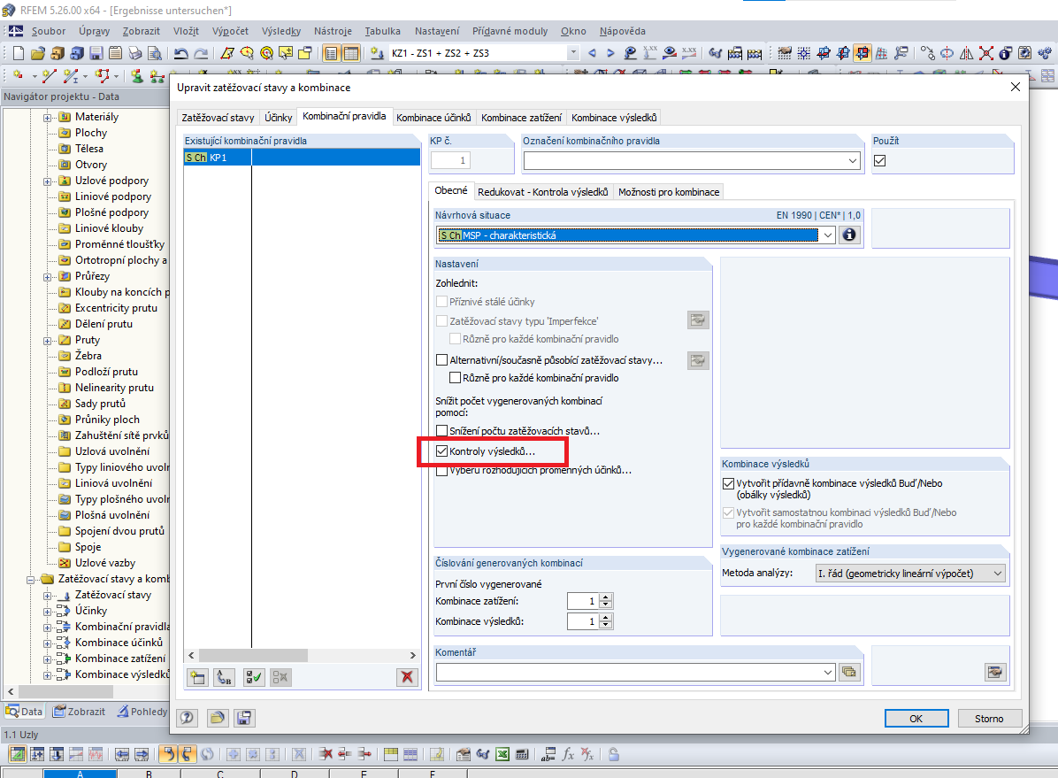Select Pruty item in navigator tree
1058x778 pixels.
coord(87,340)
